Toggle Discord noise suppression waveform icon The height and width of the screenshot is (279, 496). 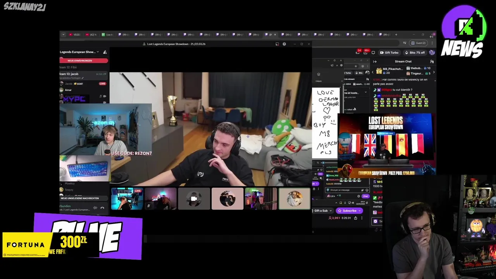(x=95, y=208)
